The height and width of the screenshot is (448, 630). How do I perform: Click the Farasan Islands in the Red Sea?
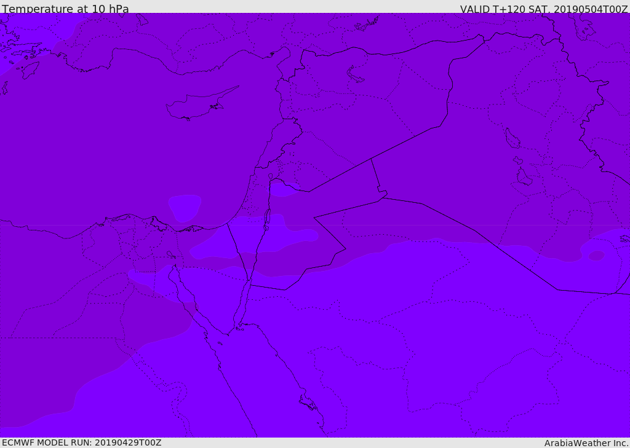coord(308,403)
